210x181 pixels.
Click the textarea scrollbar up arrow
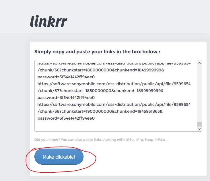click(x=199, y=63)
